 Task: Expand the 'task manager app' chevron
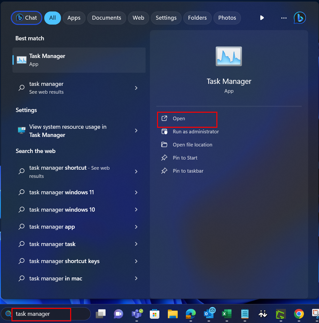(136, 227)
